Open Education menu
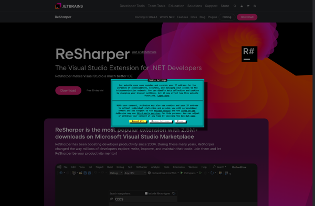The height and width of the screenshot is (206, 315). [x=176, y=6]
